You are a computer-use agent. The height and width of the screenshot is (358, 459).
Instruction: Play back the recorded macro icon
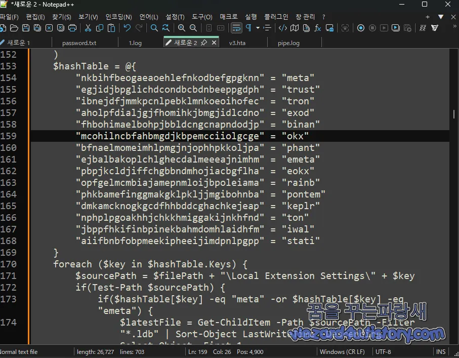coord(384,28)
